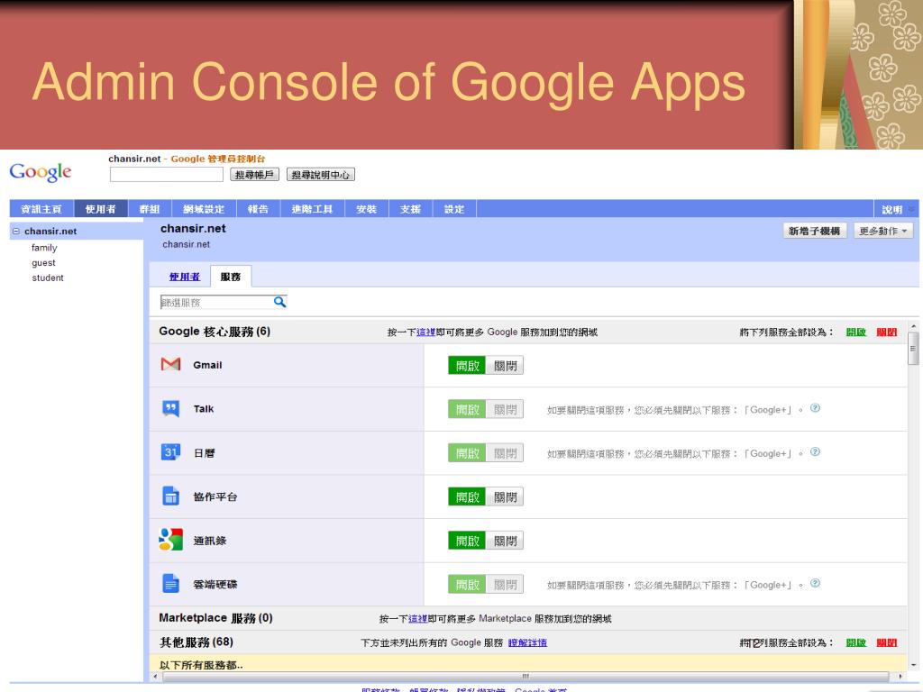Disable the 日曆 service with 關閉

(505, 453)
